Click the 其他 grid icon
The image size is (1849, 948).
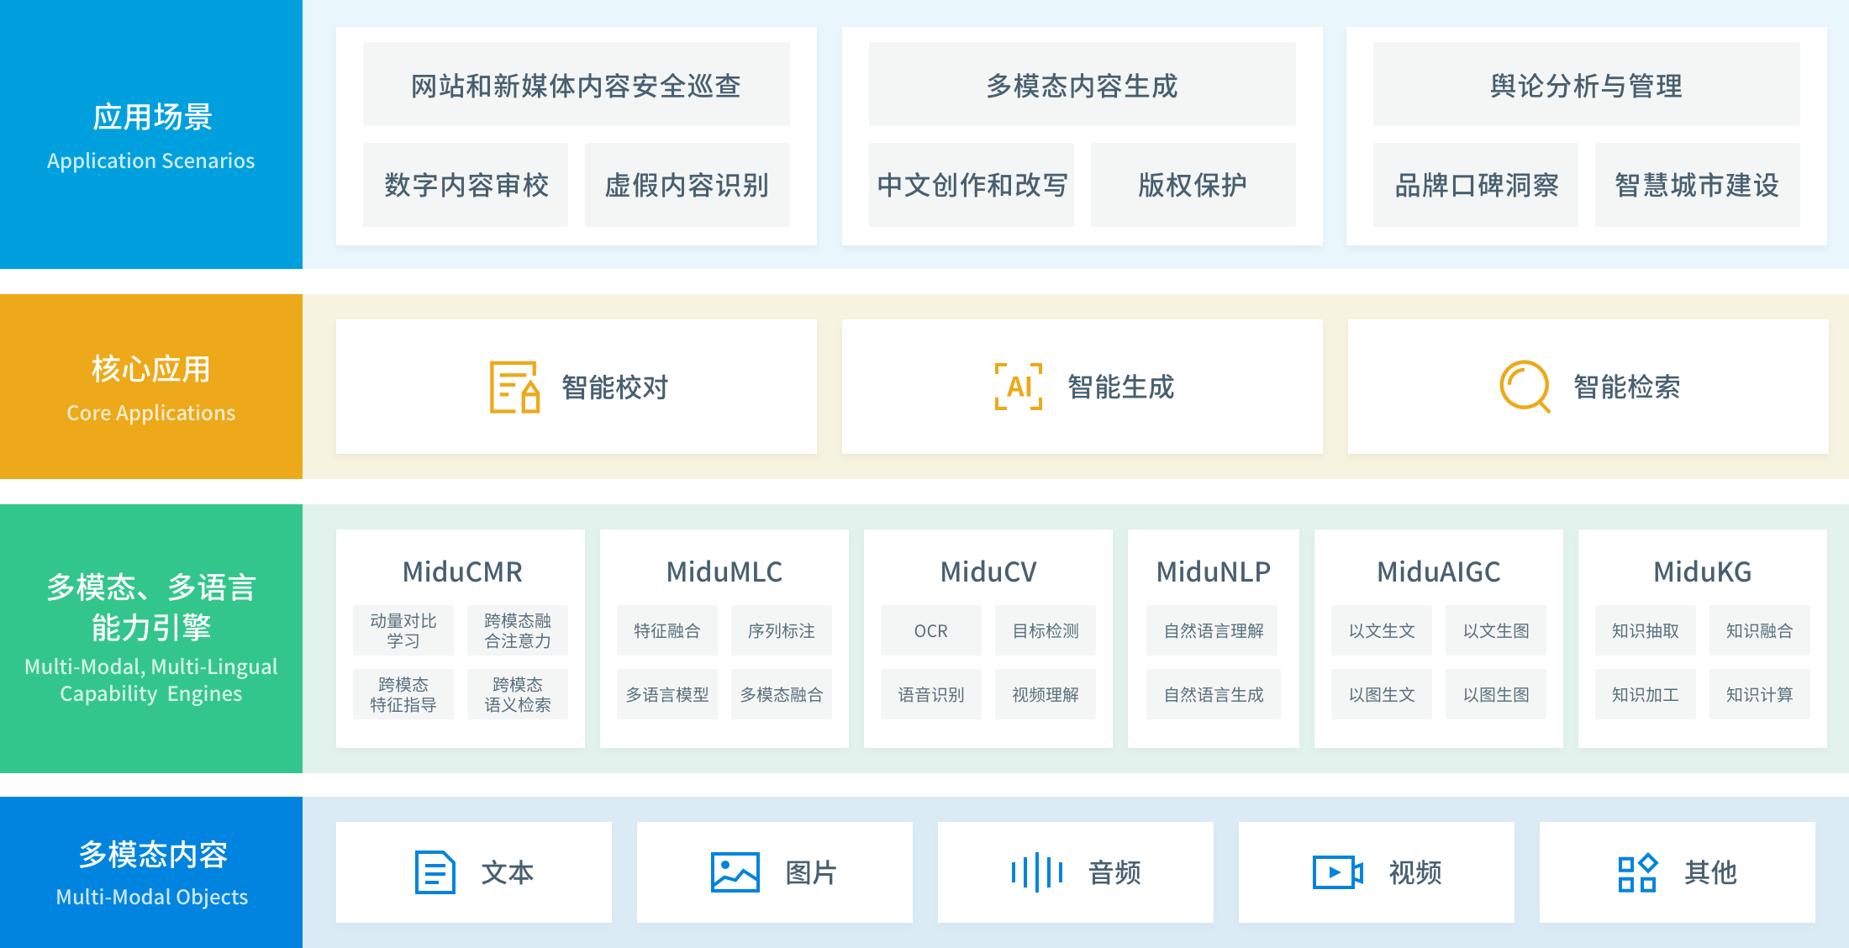tap(1637, 872)
